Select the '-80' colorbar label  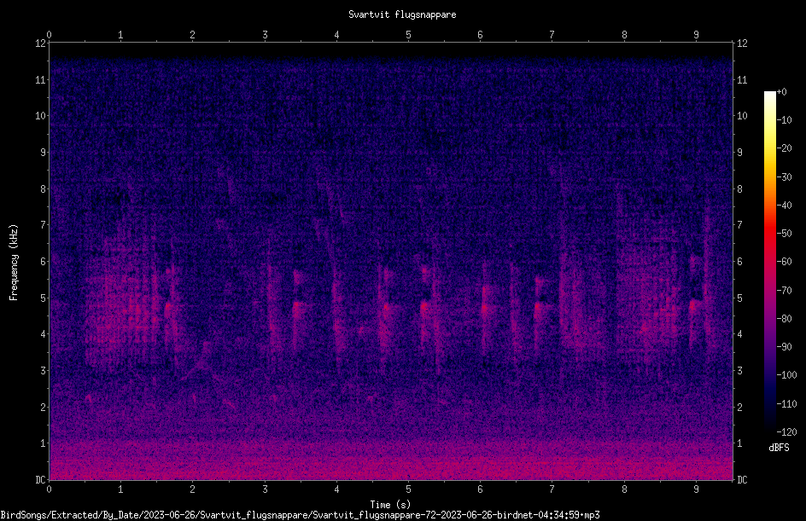click(x=785, y=319)
